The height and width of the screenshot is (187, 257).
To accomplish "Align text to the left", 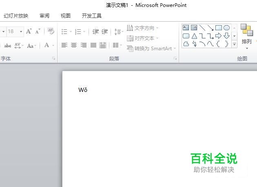I will (64, 45).
